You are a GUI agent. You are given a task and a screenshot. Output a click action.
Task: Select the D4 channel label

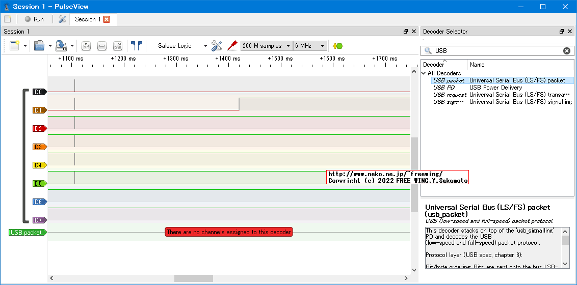40,165
